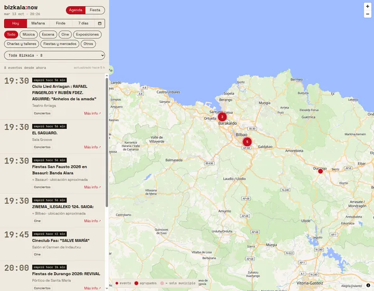Open Más info for Ciclo Lied Arriaga concert
The height and width of the screenshot is (291, 374).
click(x=92, y=113)
